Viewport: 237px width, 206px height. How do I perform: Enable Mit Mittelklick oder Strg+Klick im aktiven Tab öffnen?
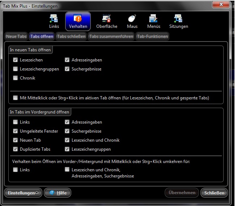tap(15, 98)
